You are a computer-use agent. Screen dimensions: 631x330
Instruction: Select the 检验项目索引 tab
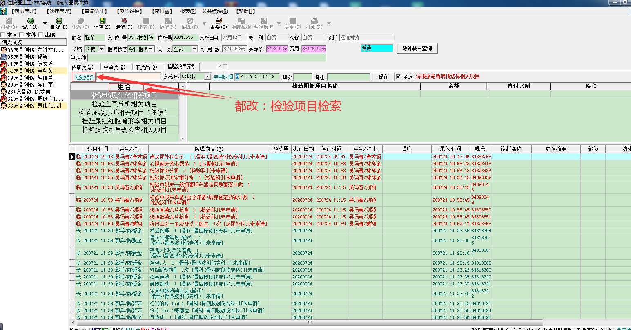pos(182,67)
